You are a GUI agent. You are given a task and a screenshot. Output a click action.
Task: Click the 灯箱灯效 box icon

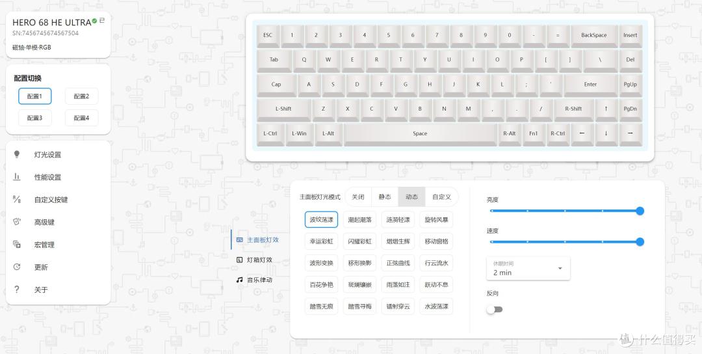point(239,260)
